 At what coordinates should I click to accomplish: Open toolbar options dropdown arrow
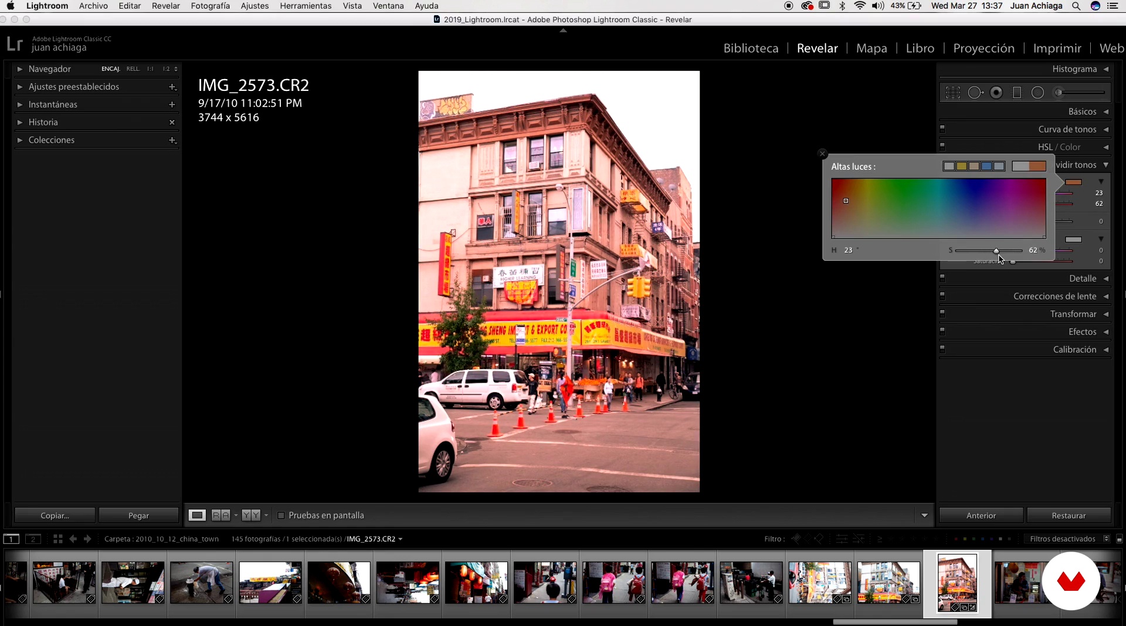pos(924,515)
